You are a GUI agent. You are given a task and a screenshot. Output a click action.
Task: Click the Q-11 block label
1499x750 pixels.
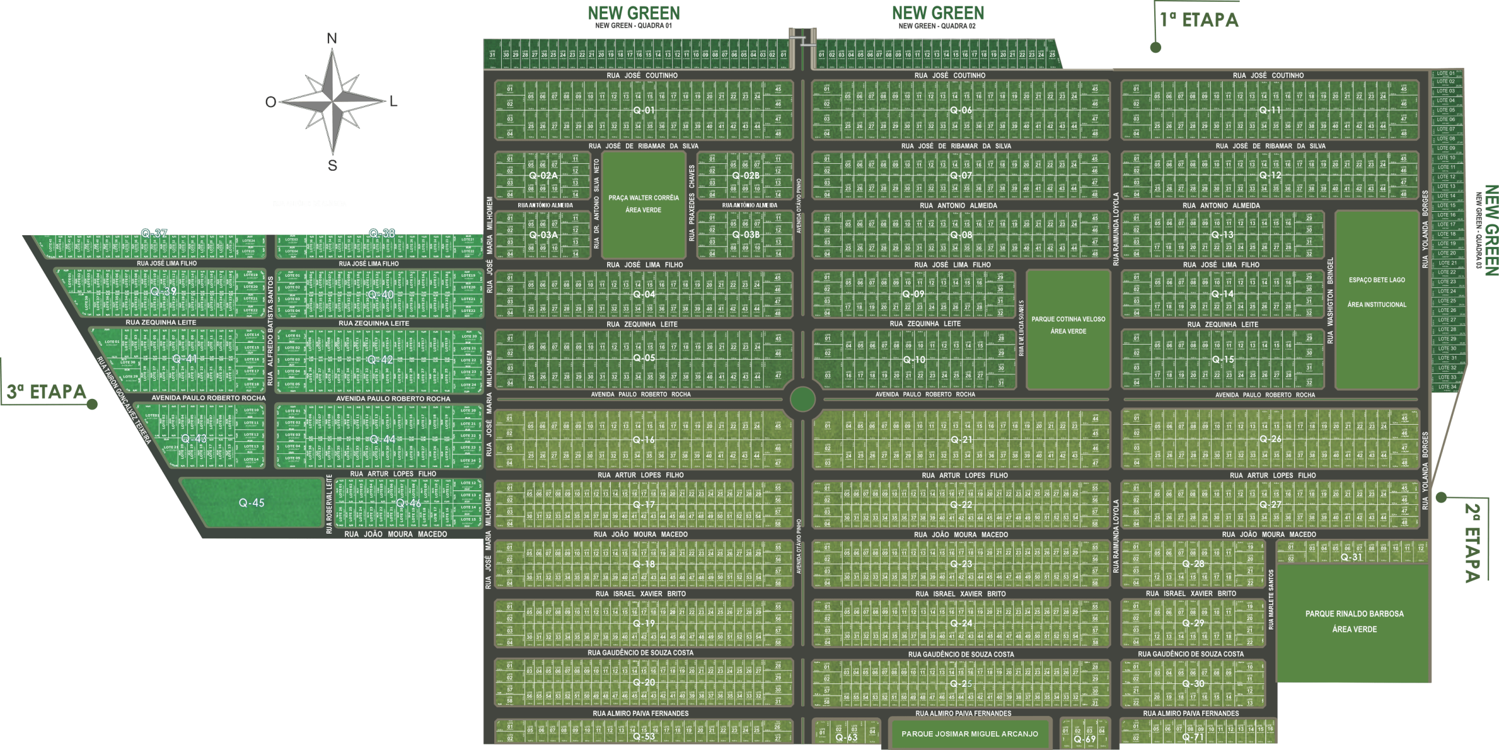click(1270, 110)
